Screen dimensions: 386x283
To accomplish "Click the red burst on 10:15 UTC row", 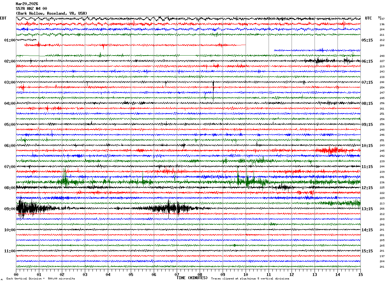I will click(330, 150).
